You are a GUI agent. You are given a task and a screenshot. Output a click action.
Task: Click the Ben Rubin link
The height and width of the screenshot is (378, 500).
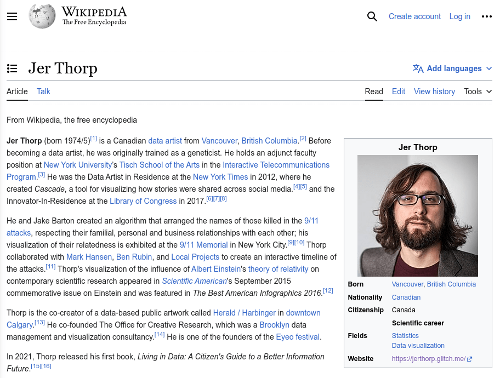pos(134,257)
